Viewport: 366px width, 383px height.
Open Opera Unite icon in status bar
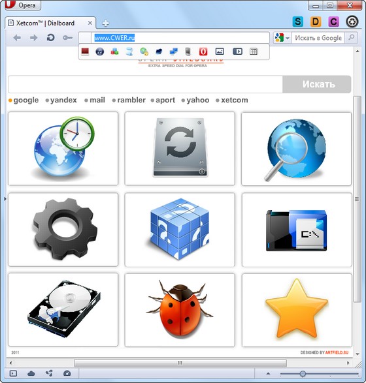[49, 373]
